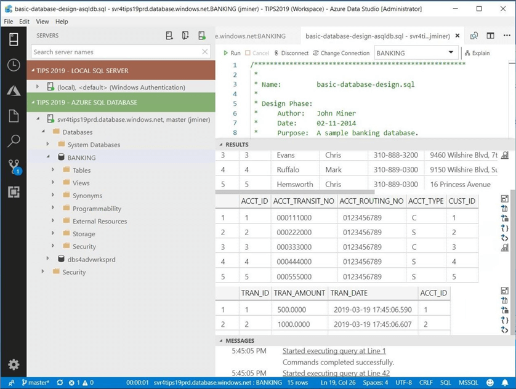Open editor More Actions ellipsis
516x389 pixels.
507,36
